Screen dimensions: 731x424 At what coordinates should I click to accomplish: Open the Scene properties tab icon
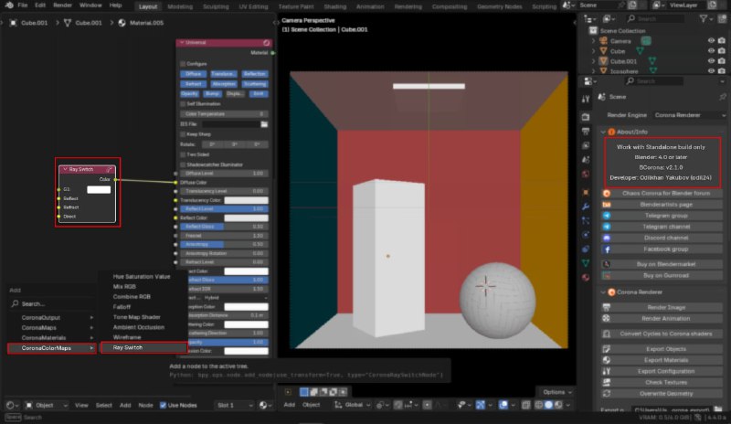point(586,160)
